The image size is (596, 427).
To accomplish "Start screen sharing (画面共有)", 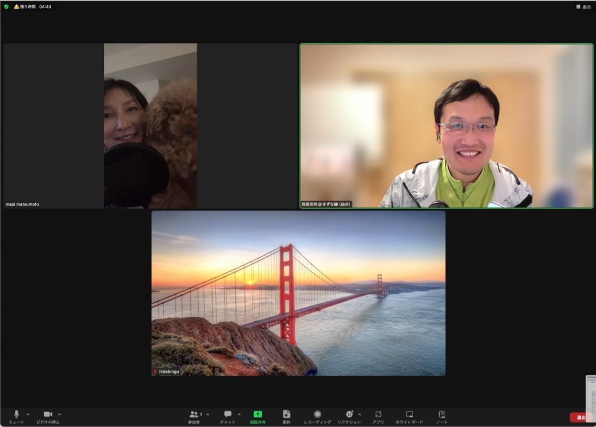I will point(257,416).
